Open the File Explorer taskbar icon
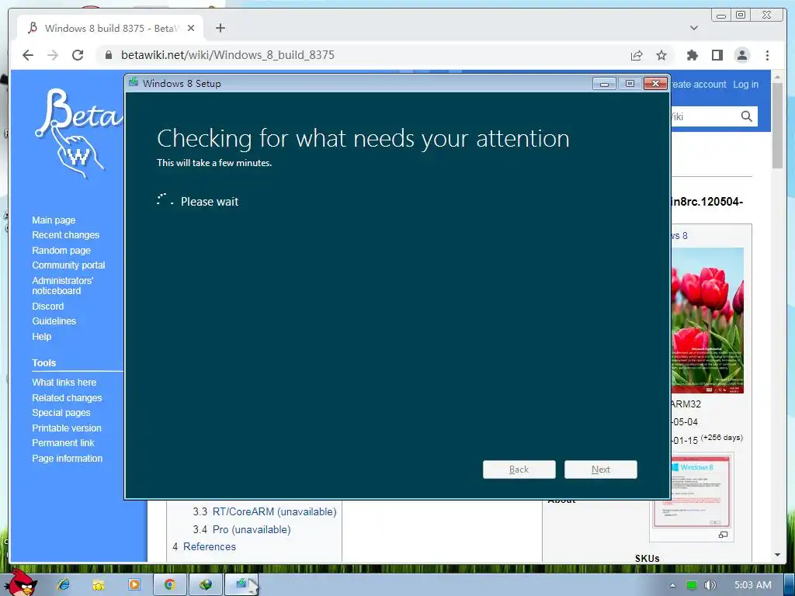 coord(99,585)
